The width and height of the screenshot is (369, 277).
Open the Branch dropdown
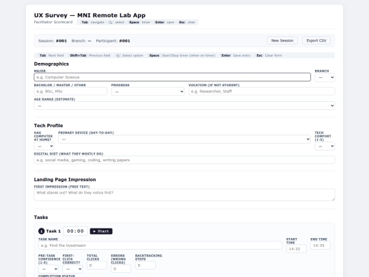[x=325, y=77]
